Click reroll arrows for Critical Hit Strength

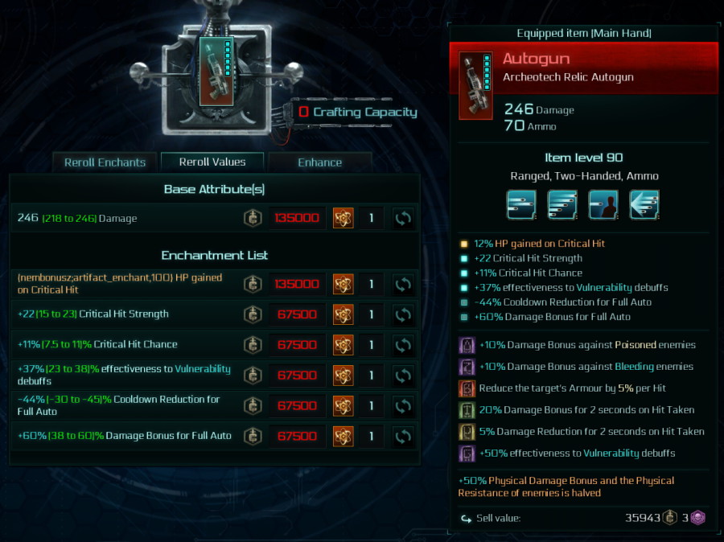coord(403,314)
